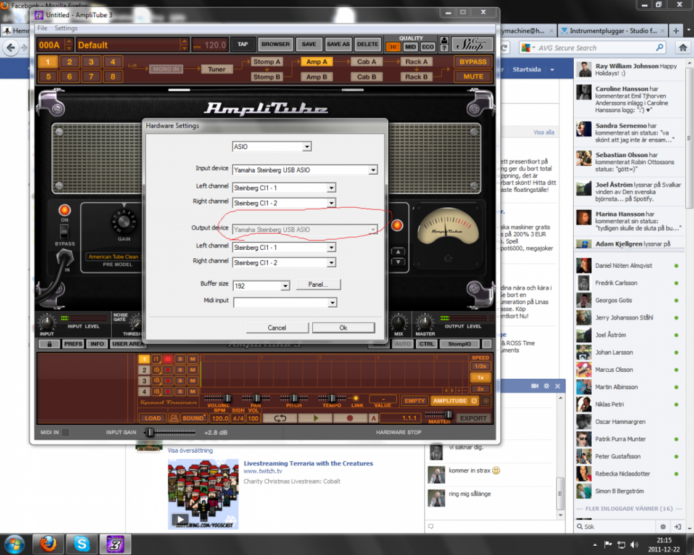Click Cancel in Hardware Settings
The height and width of the screenshot is (555, 694).
pos(276,327)
